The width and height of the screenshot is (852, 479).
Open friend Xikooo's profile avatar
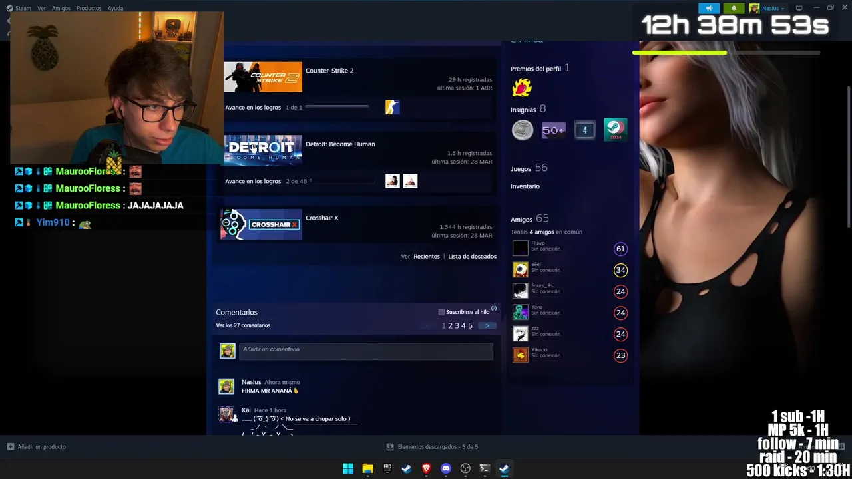pos(521,355)
